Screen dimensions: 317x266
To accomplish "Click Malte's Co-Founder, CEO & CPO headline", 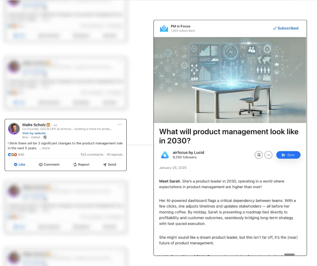I will click(x=67, y=129).
